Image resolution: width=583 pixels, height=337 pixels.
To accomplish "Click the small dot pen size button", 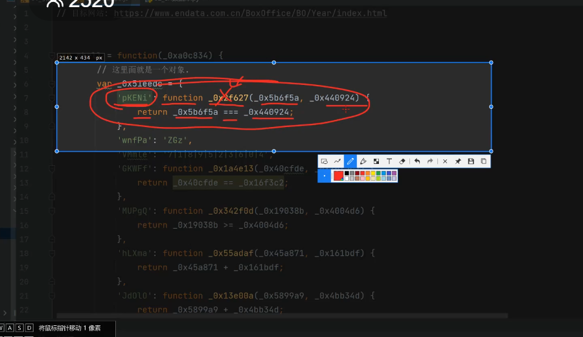I will [x=325, y=176].
